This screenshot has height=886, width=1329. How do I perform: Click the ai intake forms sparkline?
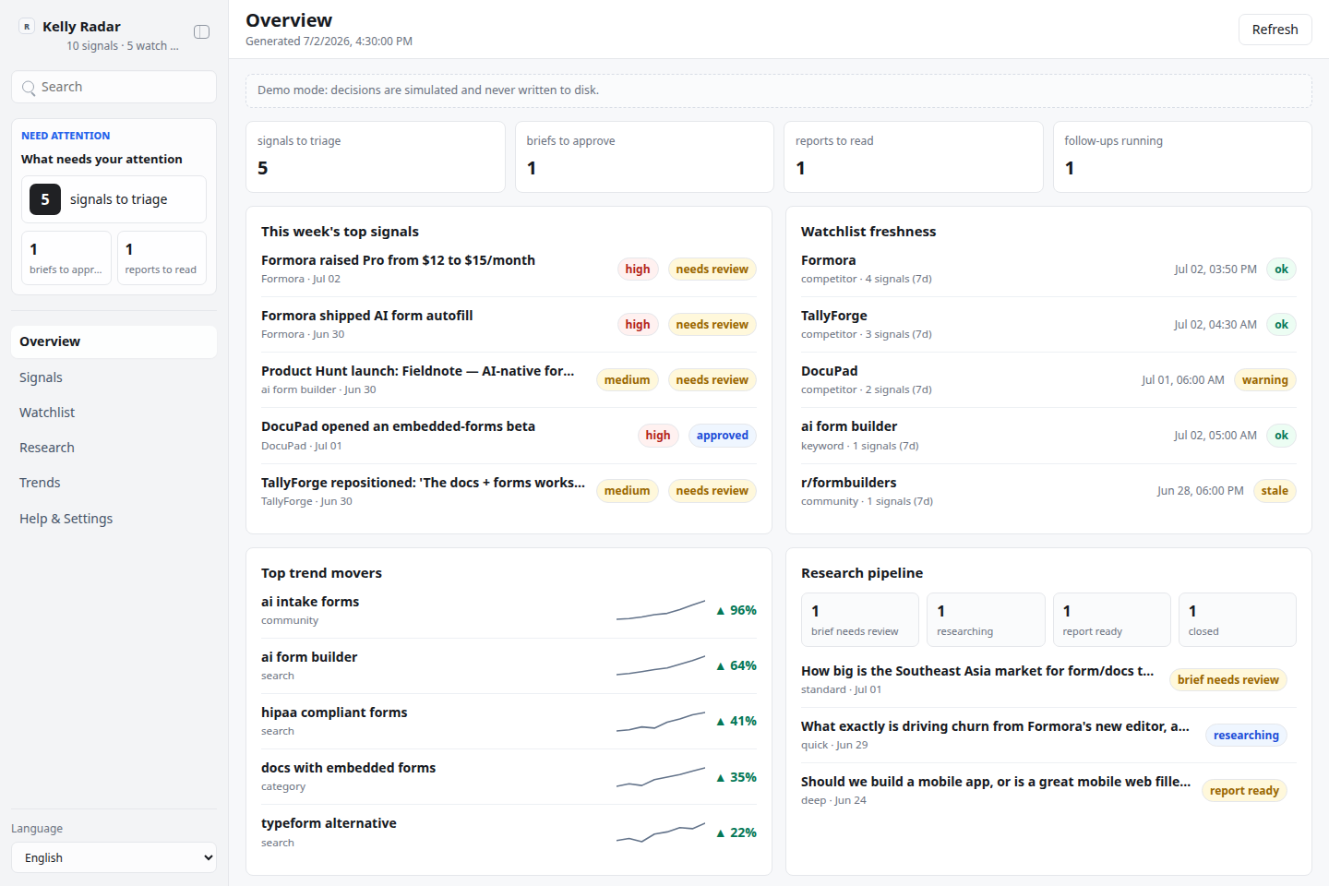(661, 610)
